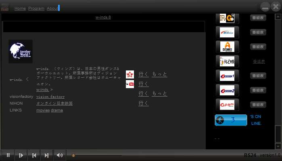Click the Another World thumbnail image
Screen dimensions: 282x161
click(21, 52)
